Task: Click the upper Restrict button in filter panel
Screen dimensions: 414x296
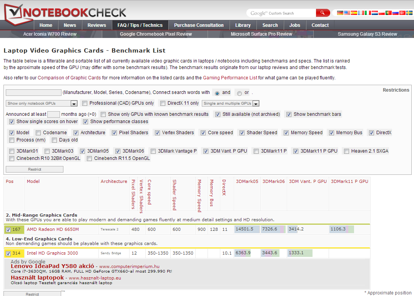Action: [x=35, y=169]
